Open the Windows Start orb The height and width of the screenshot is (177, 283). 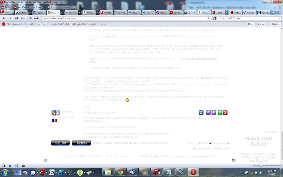(5, 173)
